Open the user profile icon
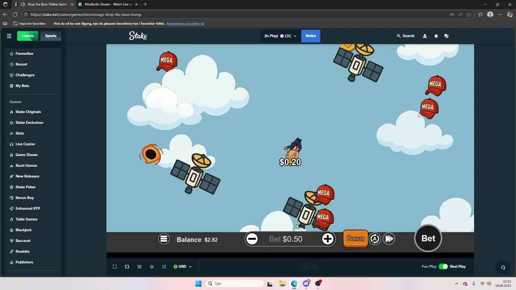 pos(424,36)
